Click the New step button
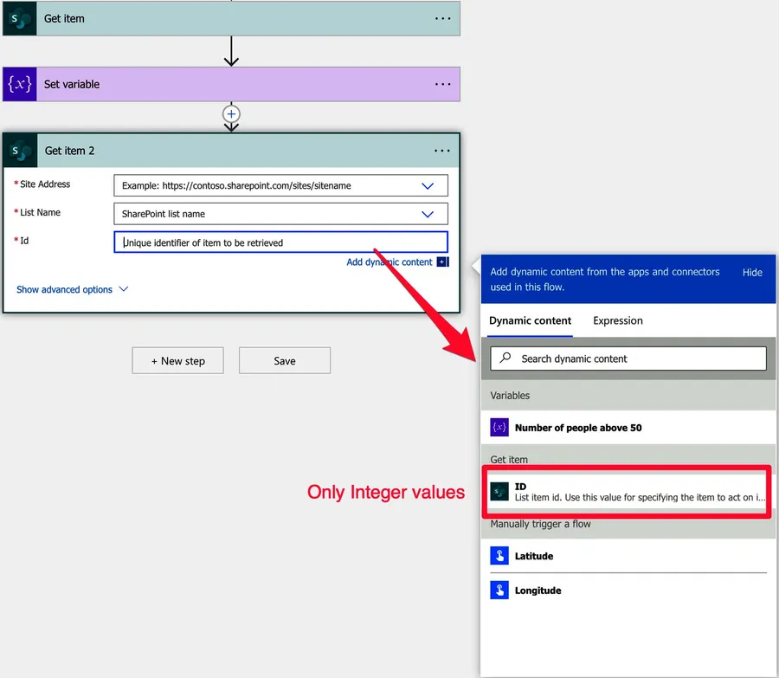Image resolution: width=779 pixels, height=678 pixels. [177, 361]
